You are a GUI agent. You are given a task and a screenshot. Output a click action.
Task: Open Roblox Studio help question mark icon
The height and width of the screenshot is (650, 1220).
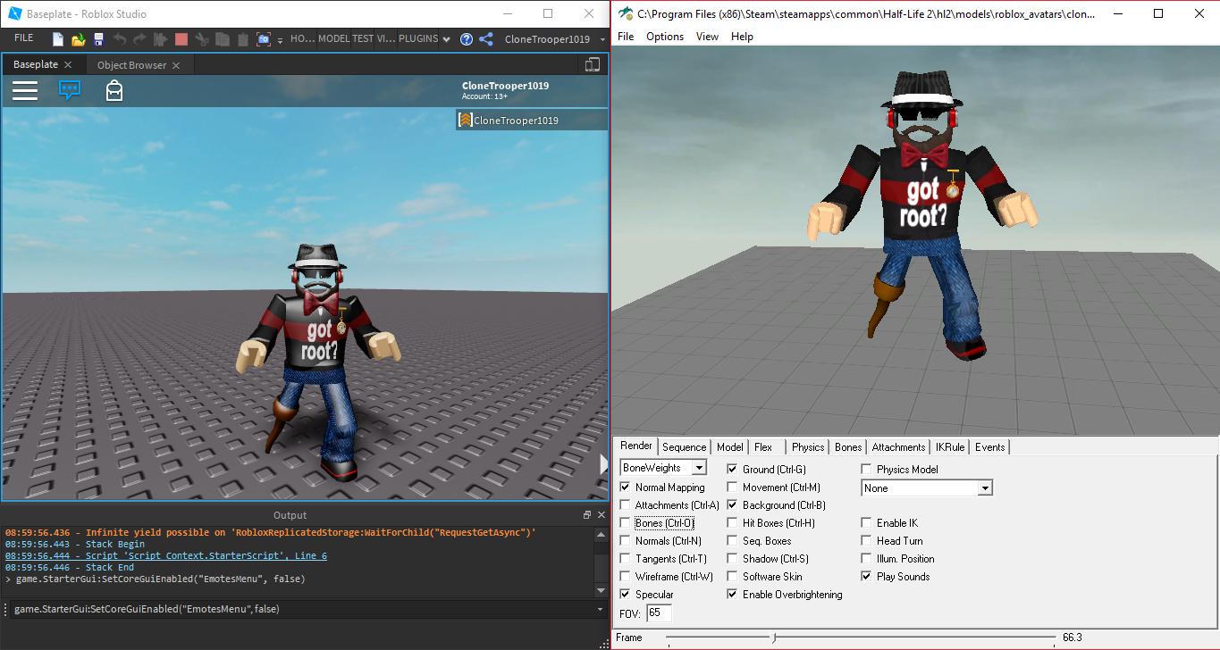[x=467, y=39]
